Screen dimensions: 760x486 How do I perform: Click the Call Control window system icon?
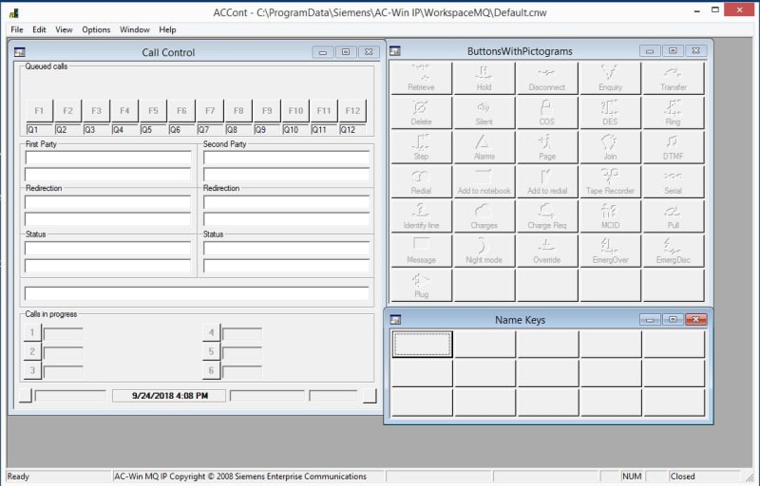click(20, 52)
